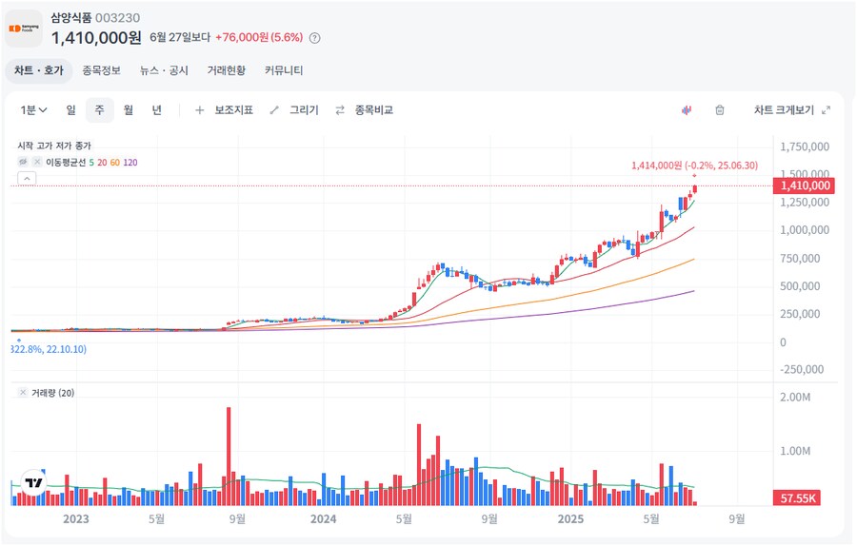Remove the 이동평균선 indicator with X
The width and height of the screenshot is (857, 546).
(36, 162)
